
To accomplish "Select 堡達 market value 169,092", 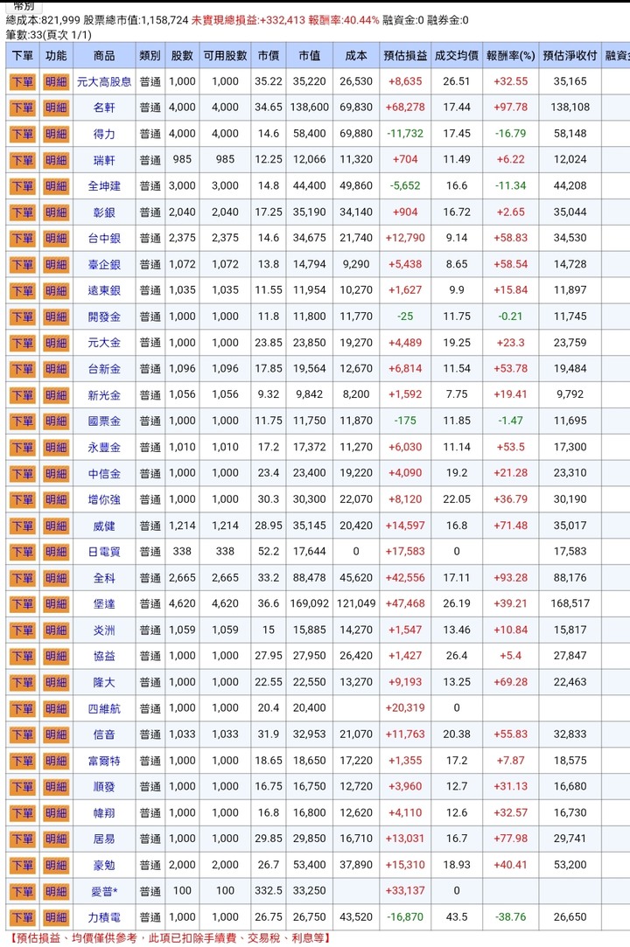I will pos(310,604).
